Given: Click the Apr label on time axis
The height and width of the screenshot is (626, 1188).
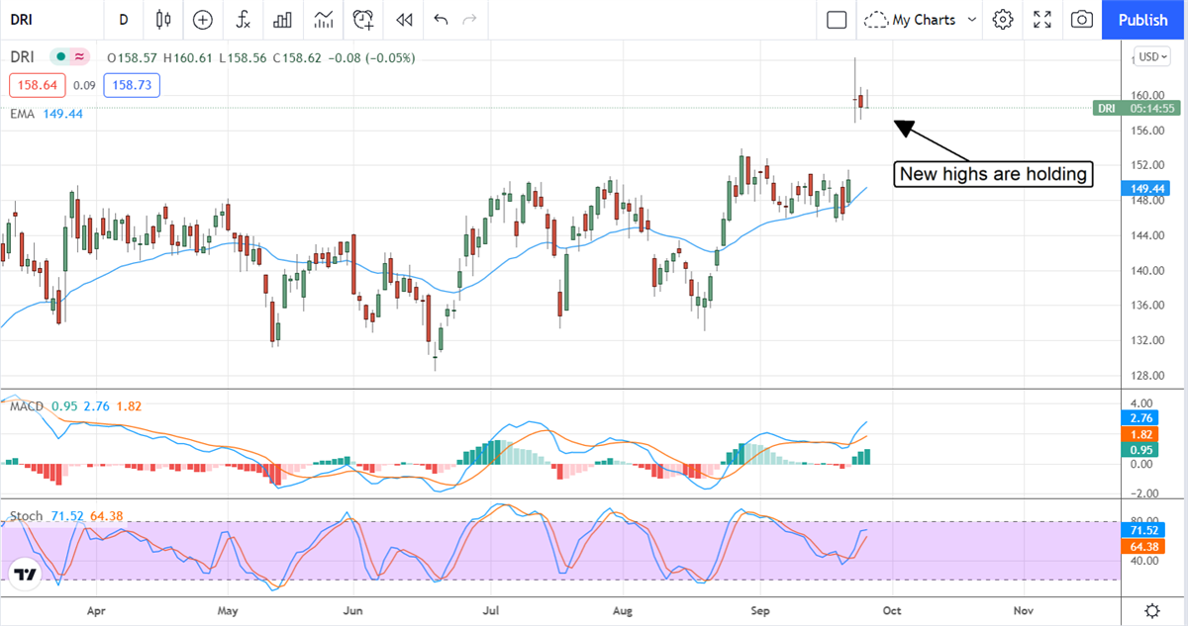Looking at the screenshot, I should [96, 611].
